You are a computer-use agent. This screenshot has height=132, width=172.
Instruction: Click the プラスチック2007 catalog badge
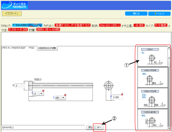coord(27,25)
